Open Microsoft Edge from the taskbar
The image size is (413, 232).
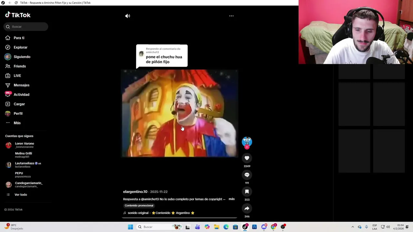coord(226,227)
